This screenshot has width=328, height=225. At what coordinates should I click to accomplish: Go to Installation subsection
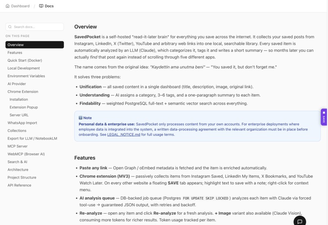(x=19, y=100)
